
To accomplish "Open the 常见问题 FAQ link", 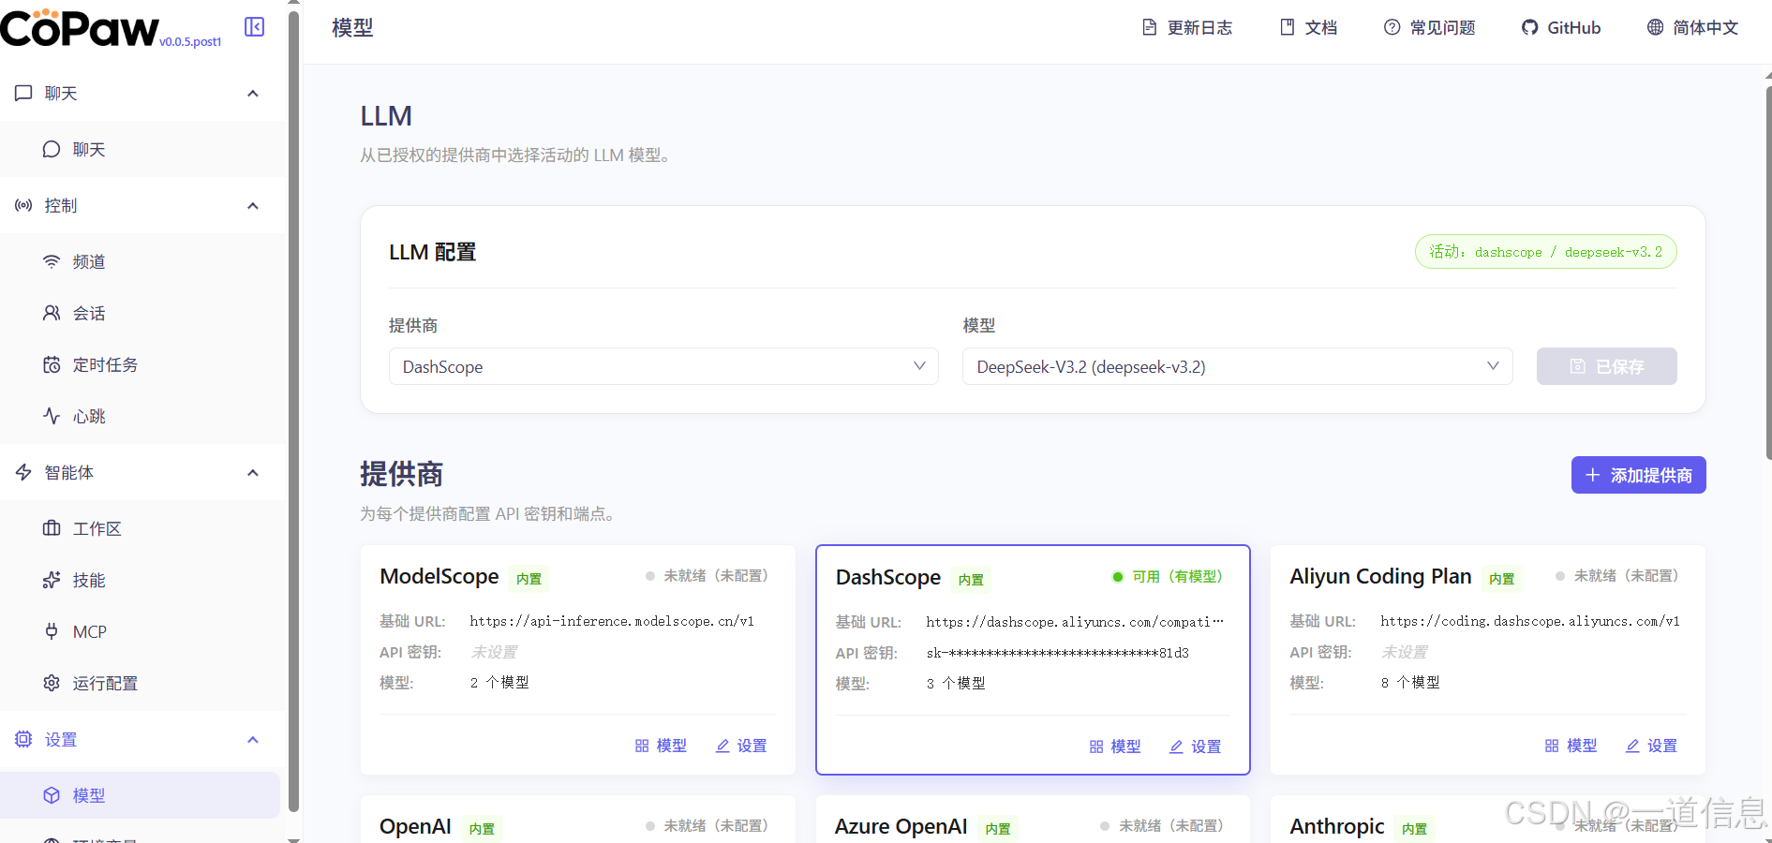I will (1430, 27).
